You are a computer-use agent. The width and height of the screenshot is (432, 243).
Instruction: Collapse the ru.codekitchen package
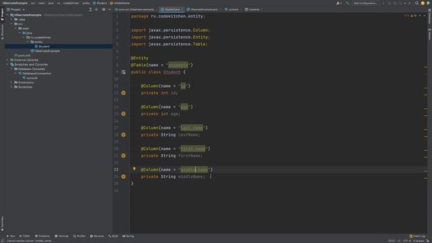coord(24,38)
